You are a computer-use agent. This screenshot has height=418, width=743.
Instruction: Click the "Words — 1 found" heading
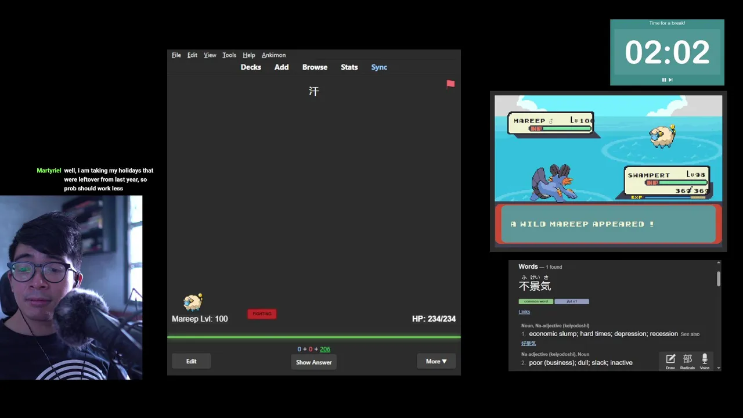[x=540, y=266]
